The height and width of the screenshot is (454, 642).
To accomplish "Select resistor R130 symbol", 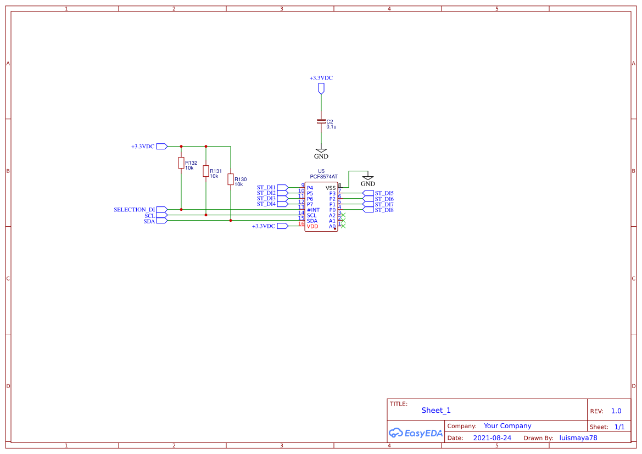I will point(231,180).
